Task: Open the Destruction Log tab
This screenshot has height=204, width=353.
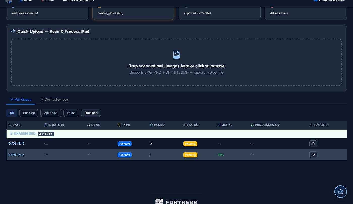Action: point(54,99)
